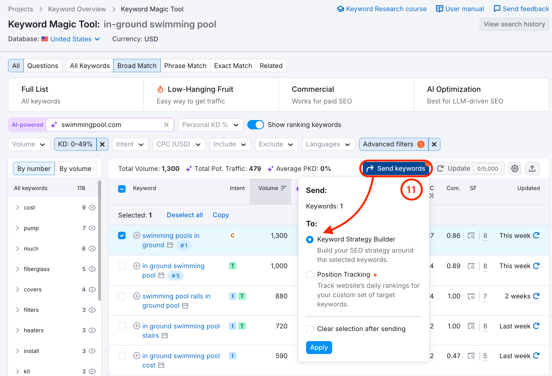Click the Send feedback icon
This screenshot has height=376, width=552.
click(497, 9)
